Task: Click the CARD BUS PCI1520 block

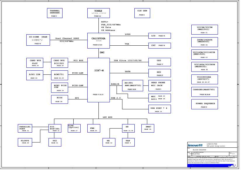Action: click(60, 63)
